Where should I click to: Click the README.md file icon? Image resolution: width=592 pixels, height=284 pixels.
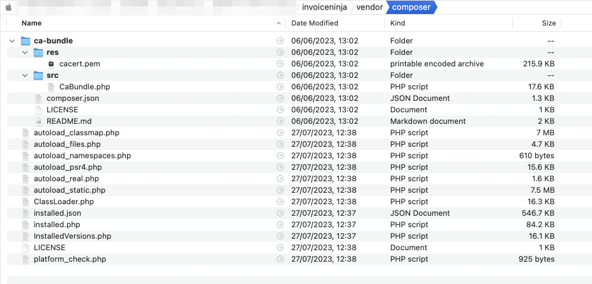[x=38, y=121]
